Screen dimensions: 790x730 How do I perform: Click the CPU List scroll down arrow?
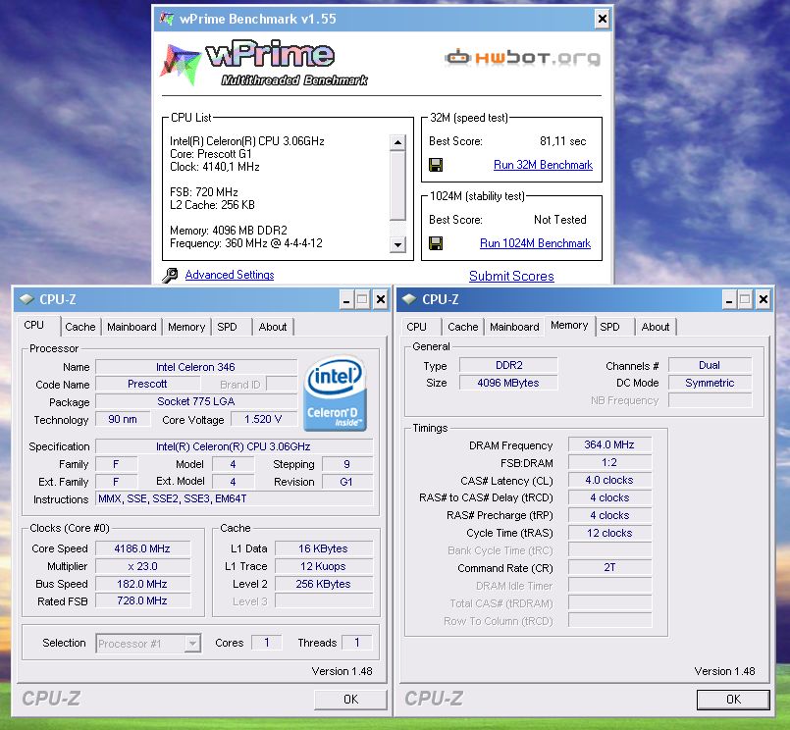[x=398, y=245]
